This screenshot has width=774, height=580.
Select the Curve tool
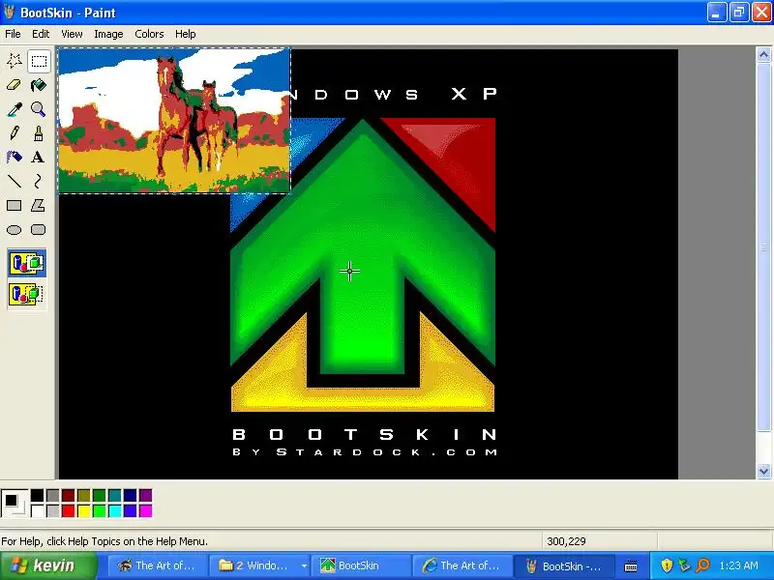tap(39, 182)
